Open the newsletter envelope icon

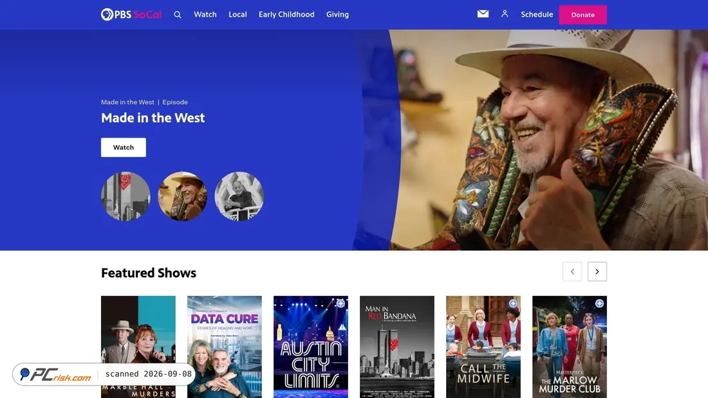click(483, 14)
